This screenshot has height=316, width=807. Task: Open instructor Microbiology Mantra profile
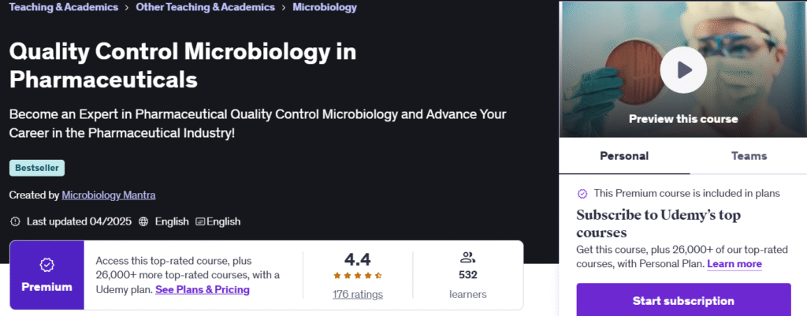click(x=109, y=195)
